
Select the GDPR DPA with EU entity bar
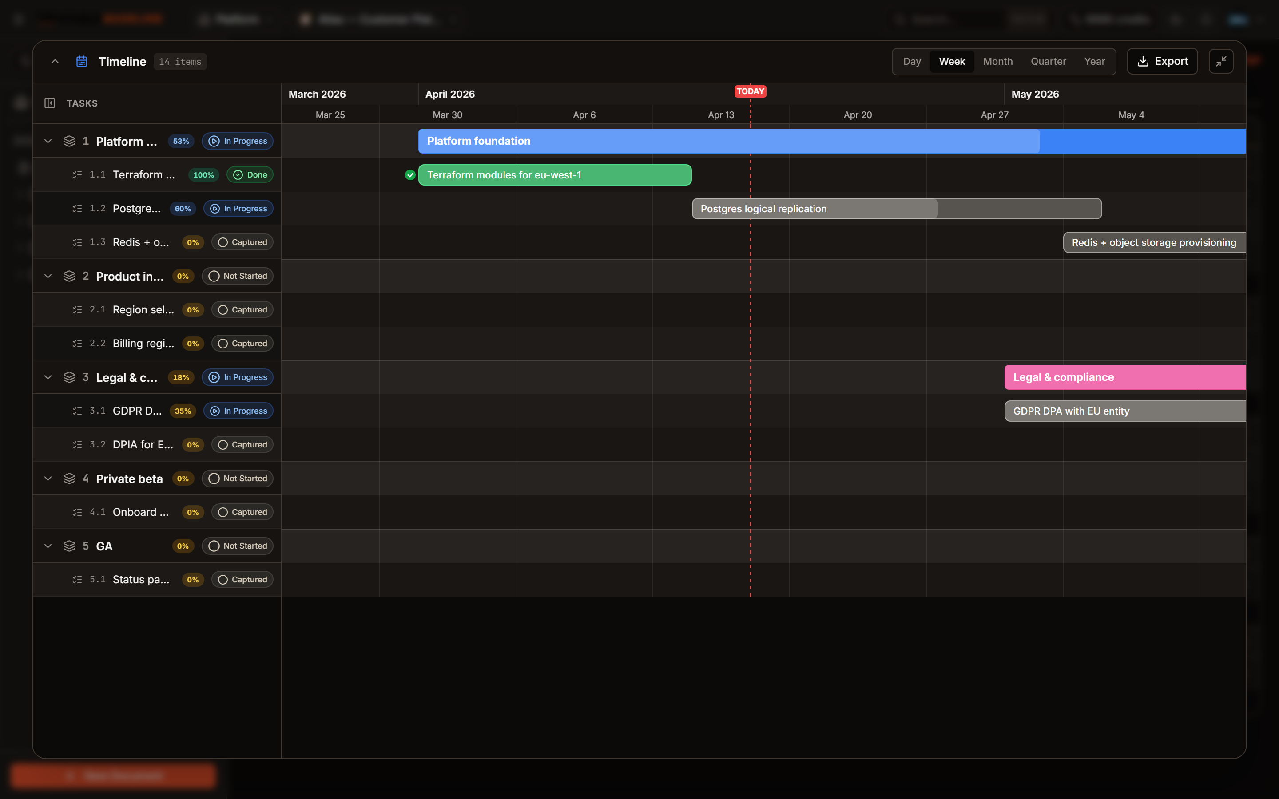point(1125,411)
